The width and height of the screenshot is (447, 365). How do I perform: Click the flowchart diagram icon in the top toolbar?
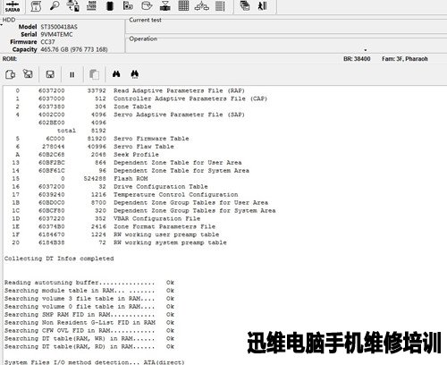coord(202,6)
